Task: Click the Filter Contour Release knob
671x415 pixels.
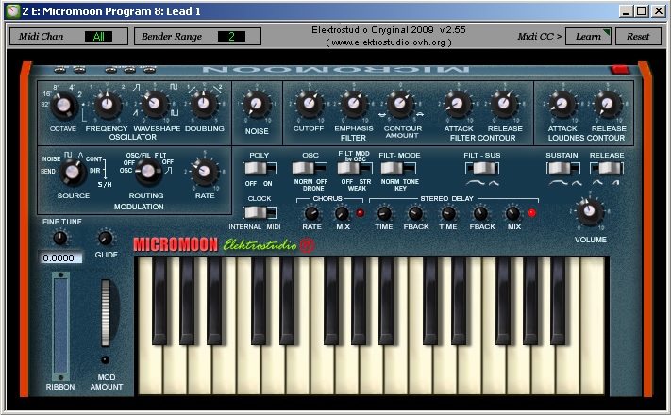Action: pos(504,104)
